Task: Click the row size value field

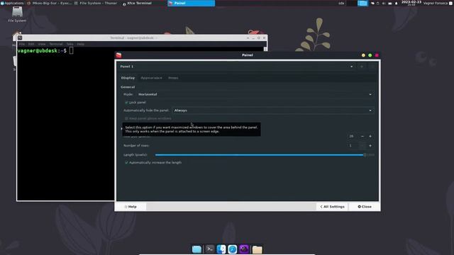Action: [x=353, y=136]
